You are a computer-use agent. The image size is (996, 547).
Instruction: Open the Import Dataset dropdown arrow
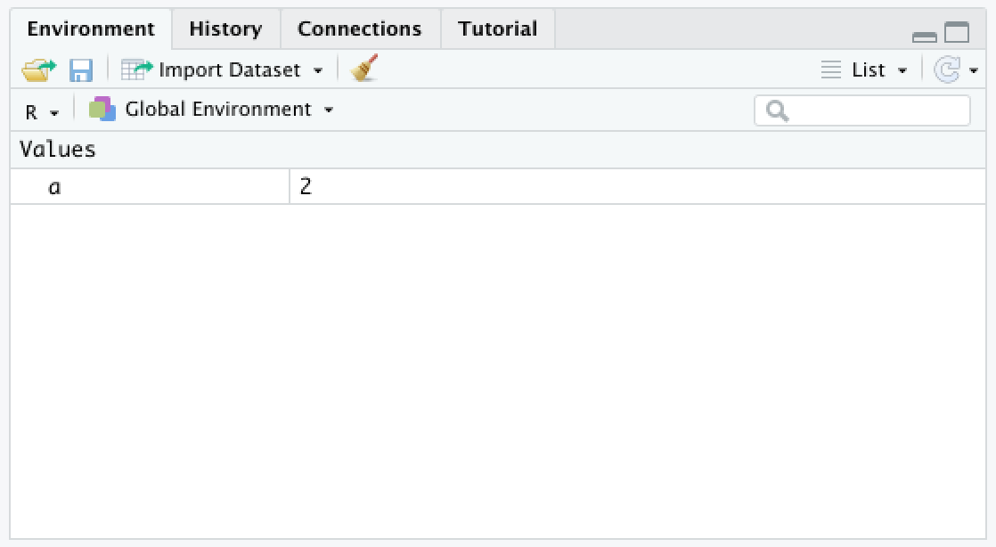pos(318,69)
